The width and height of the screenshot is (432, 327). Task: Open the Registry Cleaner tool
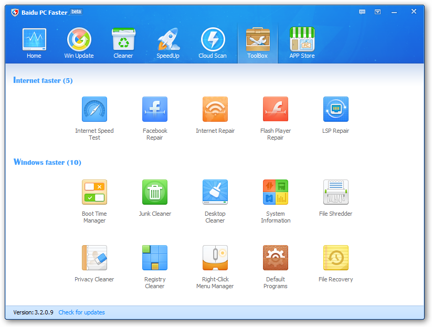(155, 267)
